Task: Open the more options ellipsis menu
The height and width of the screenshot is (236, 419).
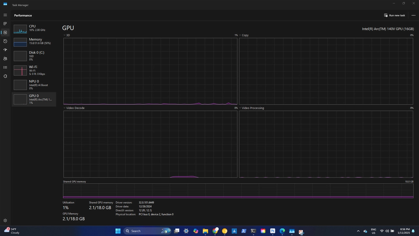Action: coord(413,15)
